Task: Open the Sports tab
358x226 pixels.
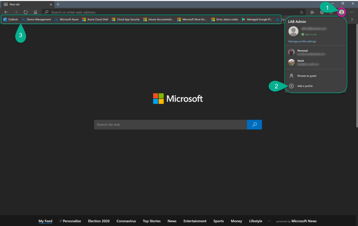Action: tap(219, 221)
